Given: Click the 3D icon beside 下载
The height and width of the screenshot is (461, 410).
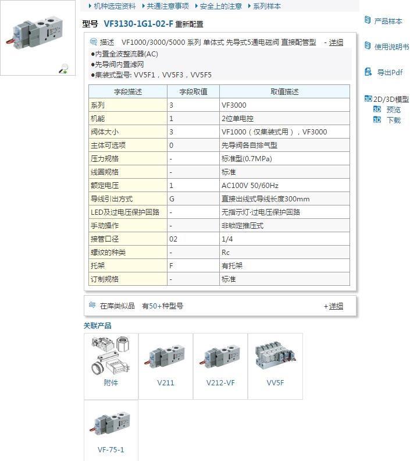Looking at the screenshot, I should pos(377,120).
